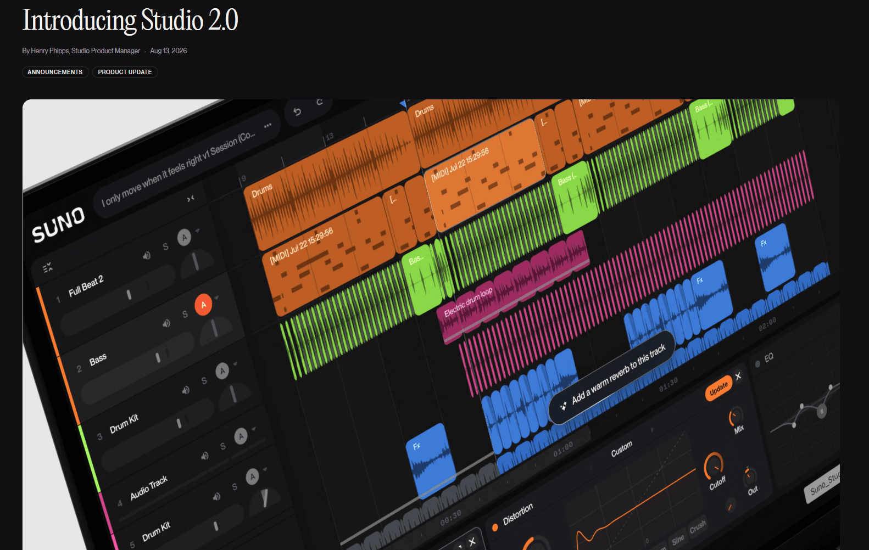Open the ANNOUNCEMENTS tag
The height and width of the screenshot is (550, 869).
[55, 72]
